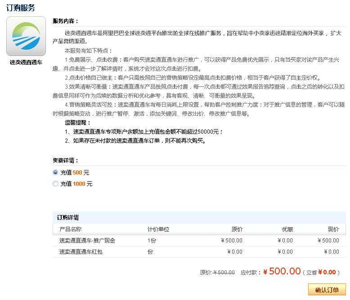
Task: Click the 本服务有如下特点 line
Action: 88,51
